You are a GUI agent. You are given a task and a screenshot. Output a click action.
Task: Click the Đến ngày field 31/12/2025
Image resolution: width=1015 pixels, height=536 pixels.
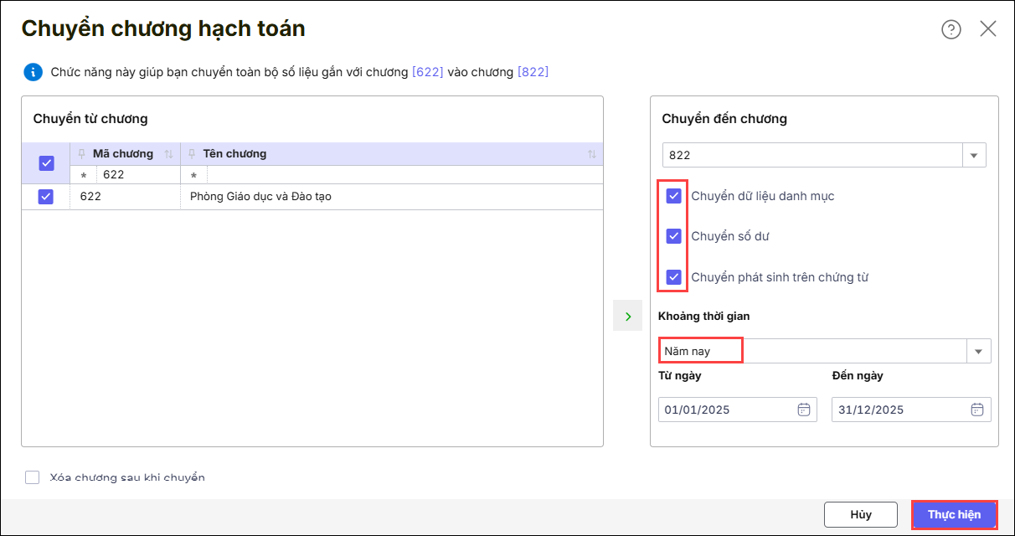[x=911, y=410]
